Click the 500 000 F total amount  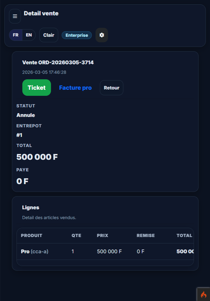click(37, 157)
